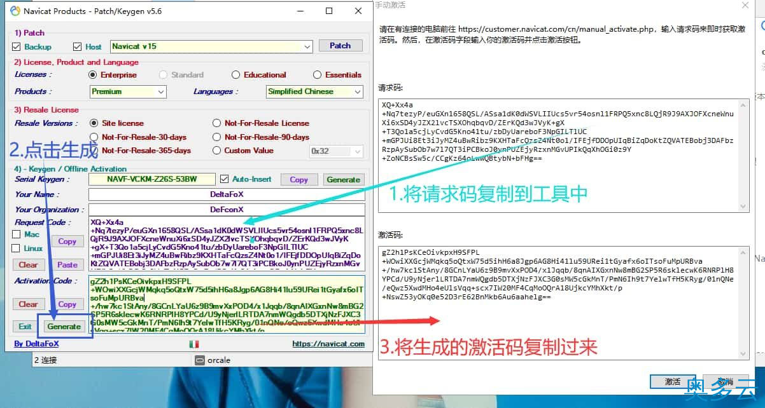Open the By DeltaFoX link
765x408 pixels.
click(x=36, y=344)
